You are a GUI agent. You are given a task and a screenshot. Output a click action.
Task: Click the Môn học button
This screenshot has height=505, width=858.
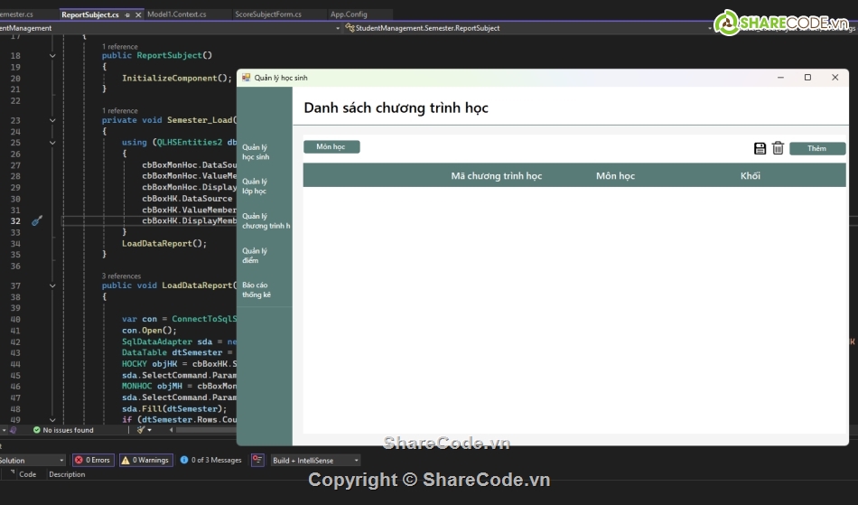pyautogui.click(x=331, y=146)
